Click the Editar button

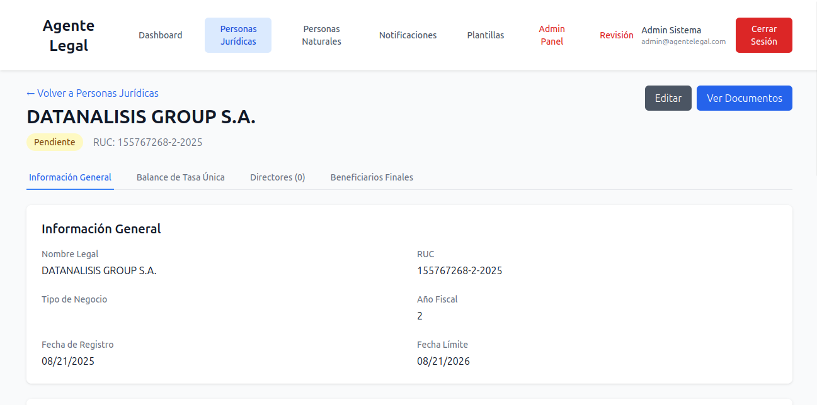point(668,98)
